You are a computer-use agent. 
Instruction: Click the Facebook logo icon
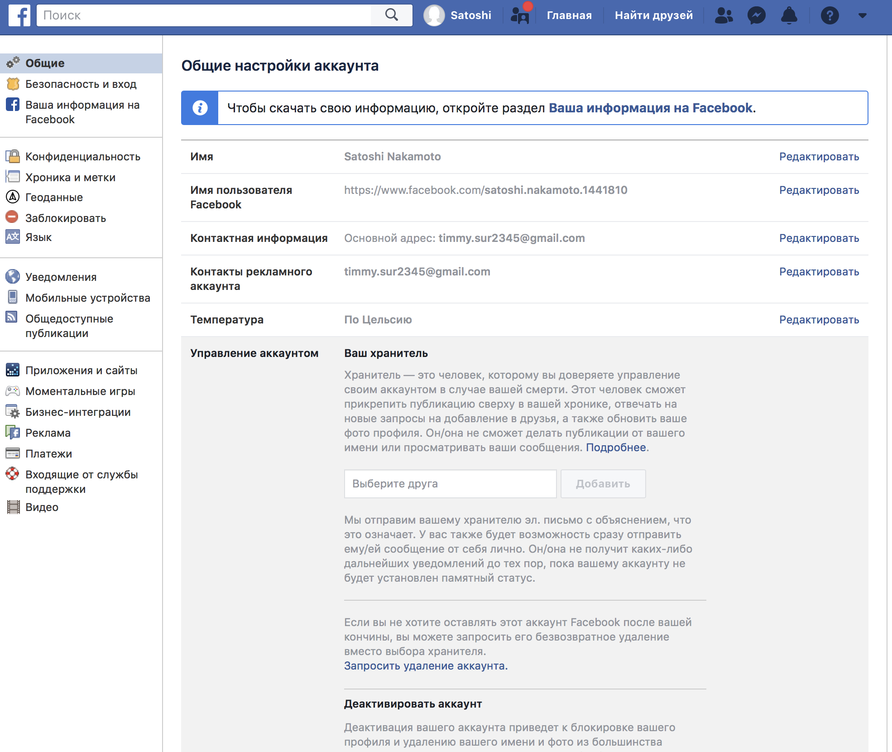click(19, 15)
